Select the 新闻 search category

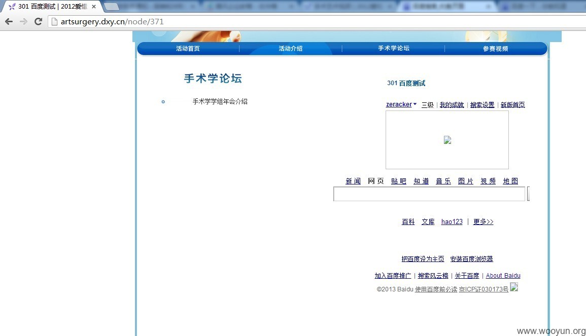[353, 181]
